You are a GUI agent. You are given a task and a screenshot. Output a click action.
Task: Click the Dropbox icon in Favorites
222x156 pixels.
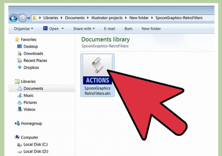coord(20,68)
